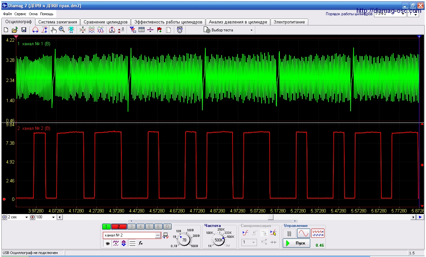
Task: Toggle channel 3 button
Action: click(x=131, y=227)
